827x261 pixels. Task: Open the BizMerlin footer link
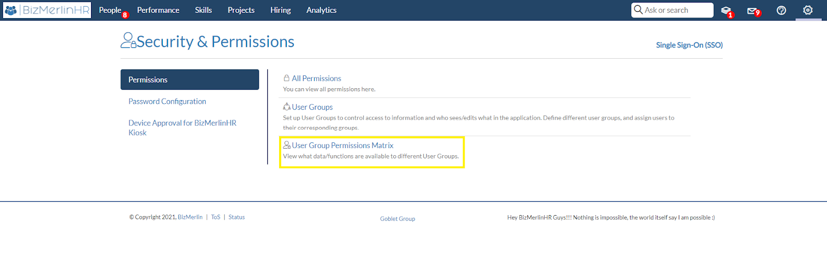point(190,217)
